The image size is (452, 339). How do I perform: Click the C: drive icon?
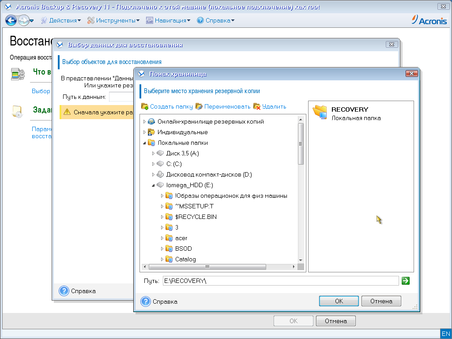point(160,164)
